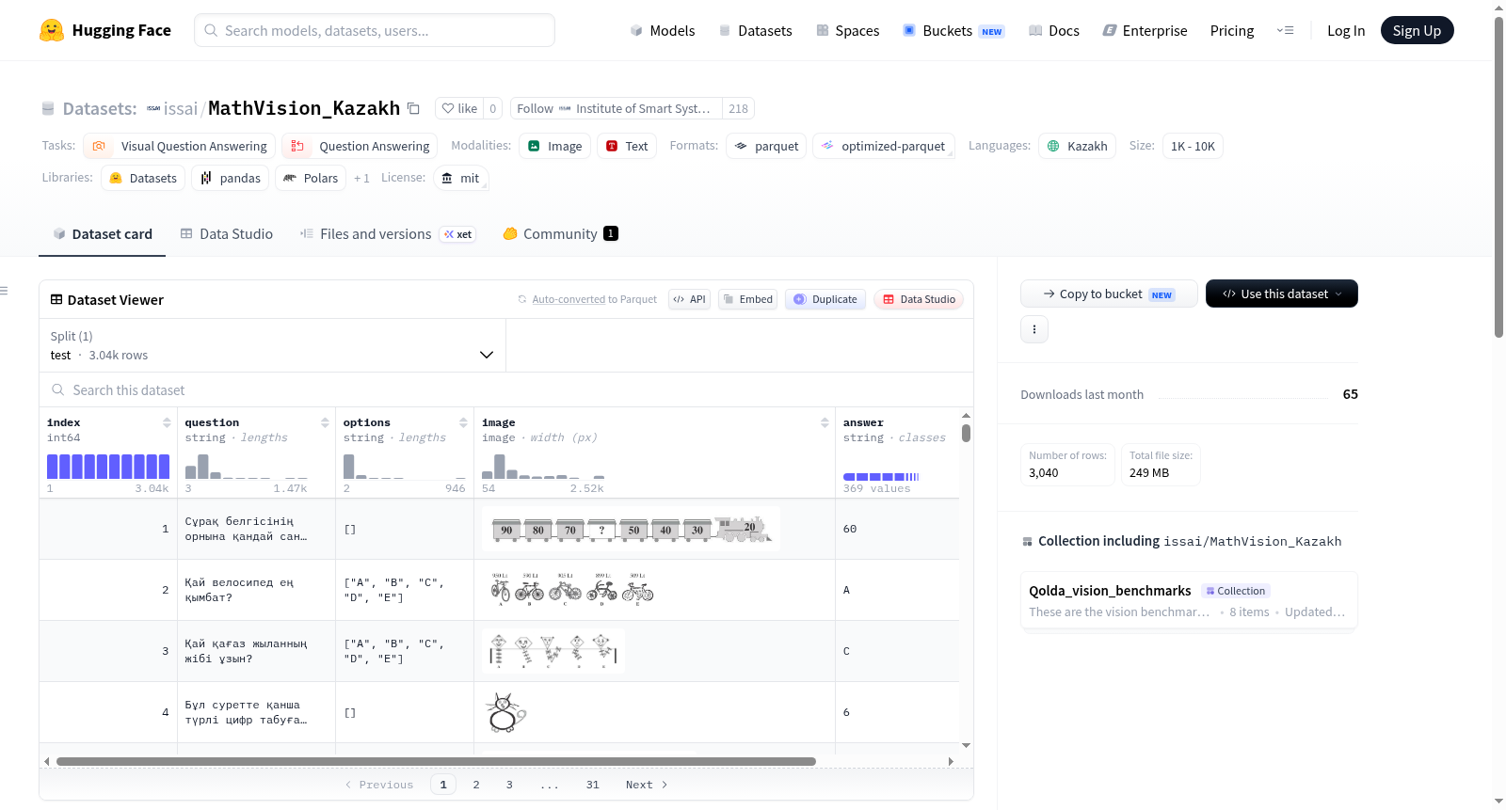Click the Datasets library tag
The width and height of the screenshot is (1506, 810).
point(143,178)
